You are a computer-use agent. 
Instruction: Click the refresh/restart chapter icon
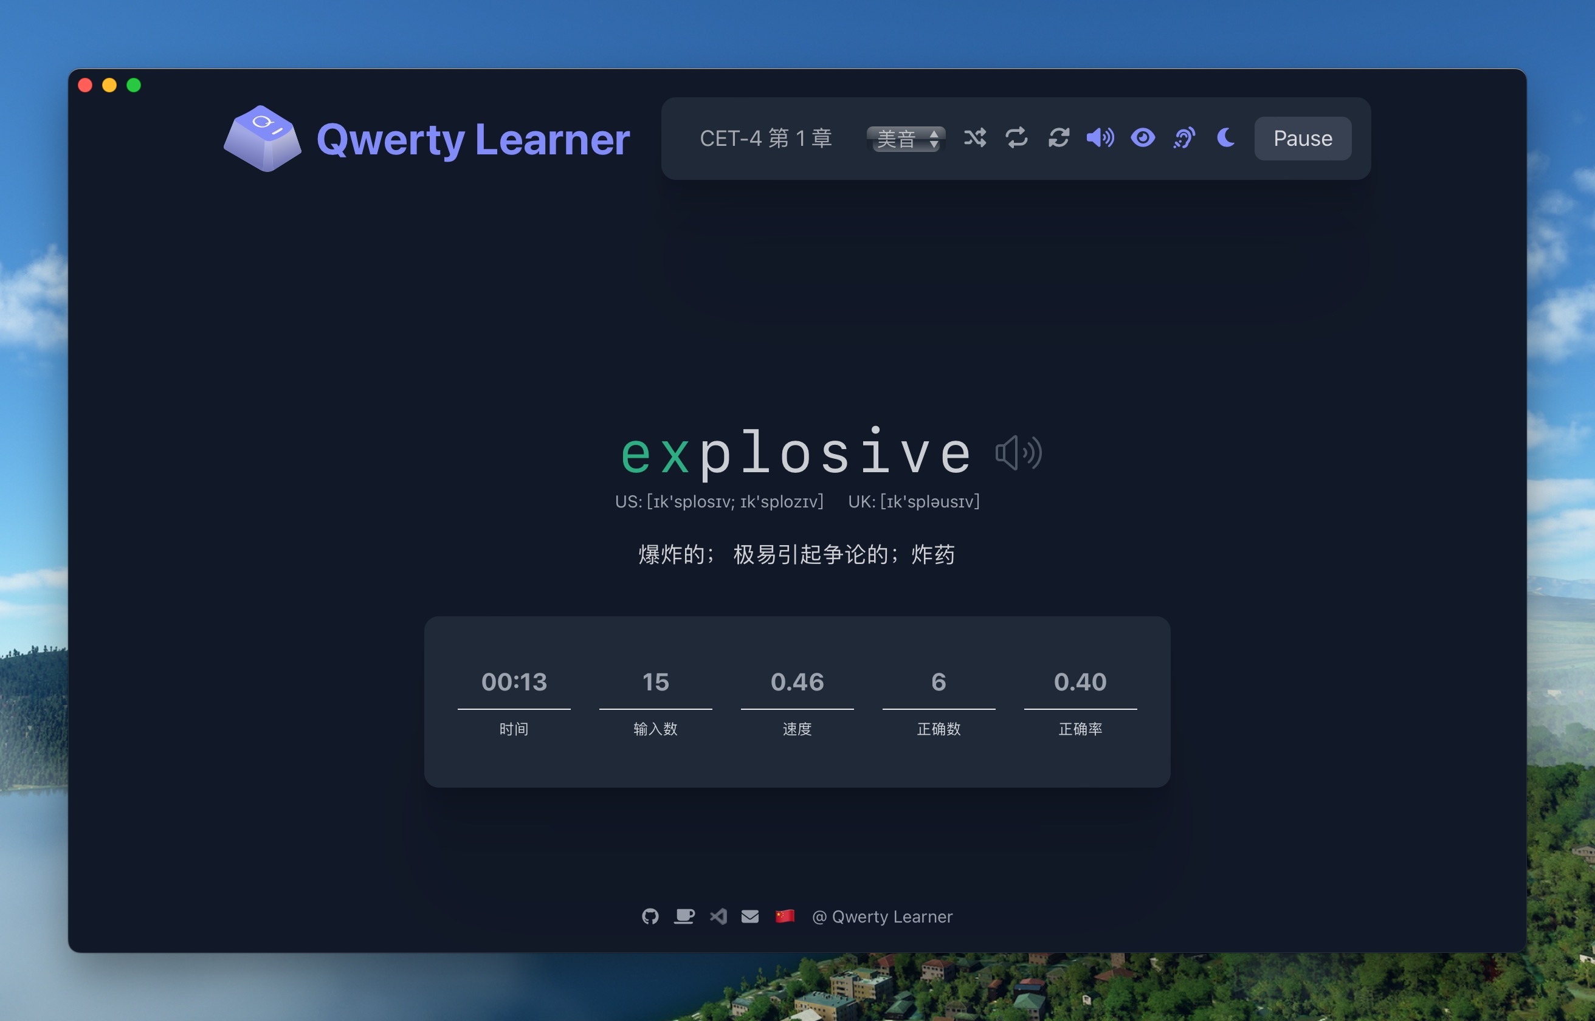point(1059,138)
